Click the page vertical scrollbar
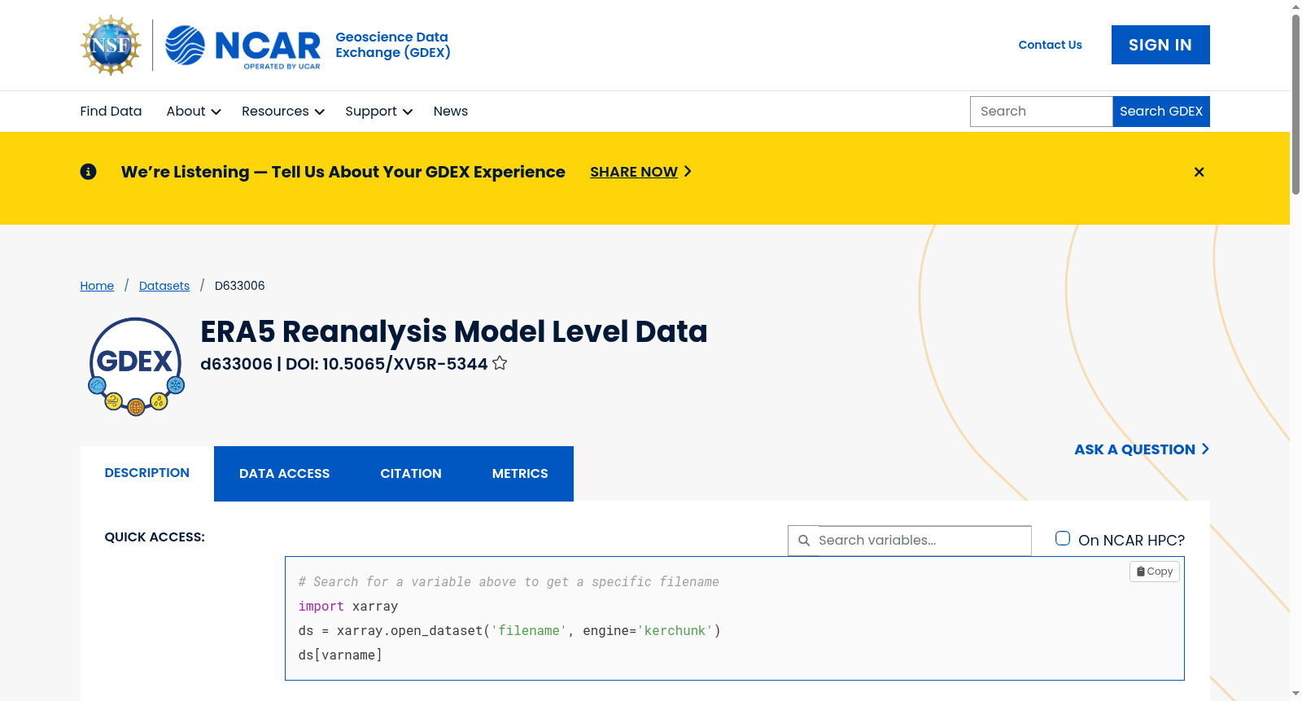1302x701 pixels. pyautogui.click(x=1295, y=104)
